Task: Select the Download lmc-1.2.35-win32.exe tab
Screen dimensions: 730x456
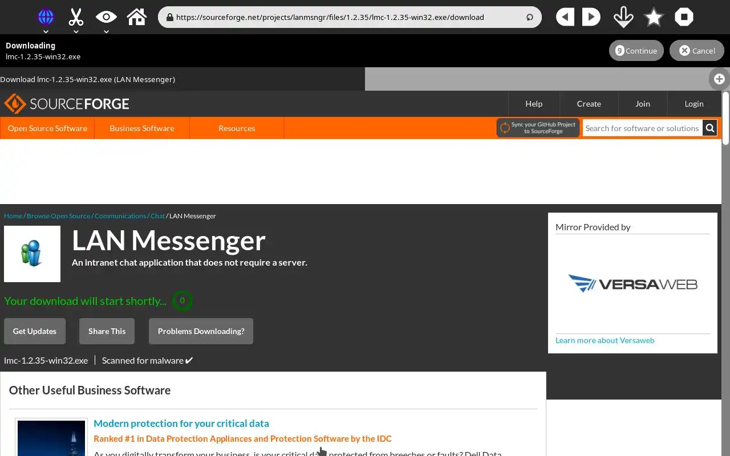Action: pyautogui.click(x=182, y=79)
